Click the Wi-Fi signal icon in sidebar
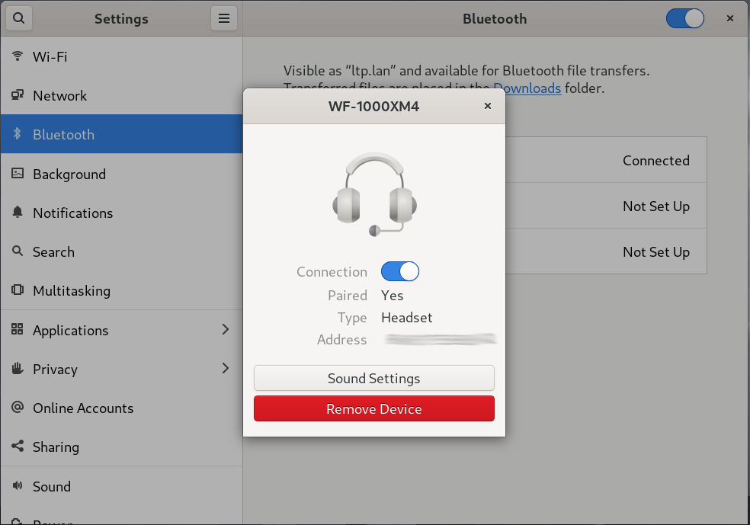750x525 pixels. (18, 56)
